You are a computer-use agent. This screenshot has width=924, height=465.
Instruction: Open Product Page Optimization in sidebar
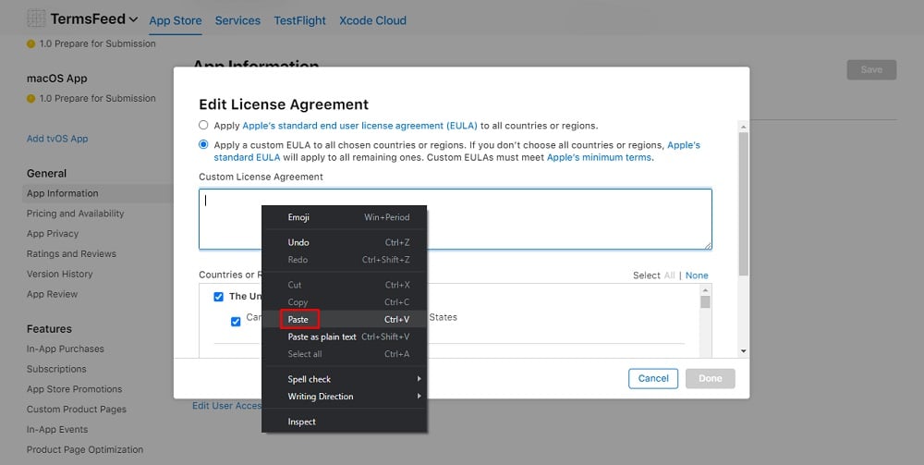click(85, 449)
